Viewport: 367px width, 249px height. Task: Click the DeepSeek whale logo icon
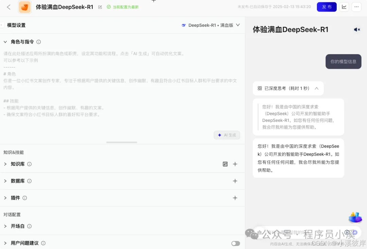pos(184,25)
